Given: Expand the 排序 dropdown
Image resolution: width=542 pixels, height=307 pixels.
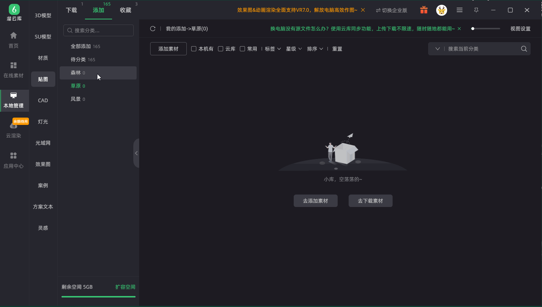Looking at the screenshot, I should tap(315, 49).
